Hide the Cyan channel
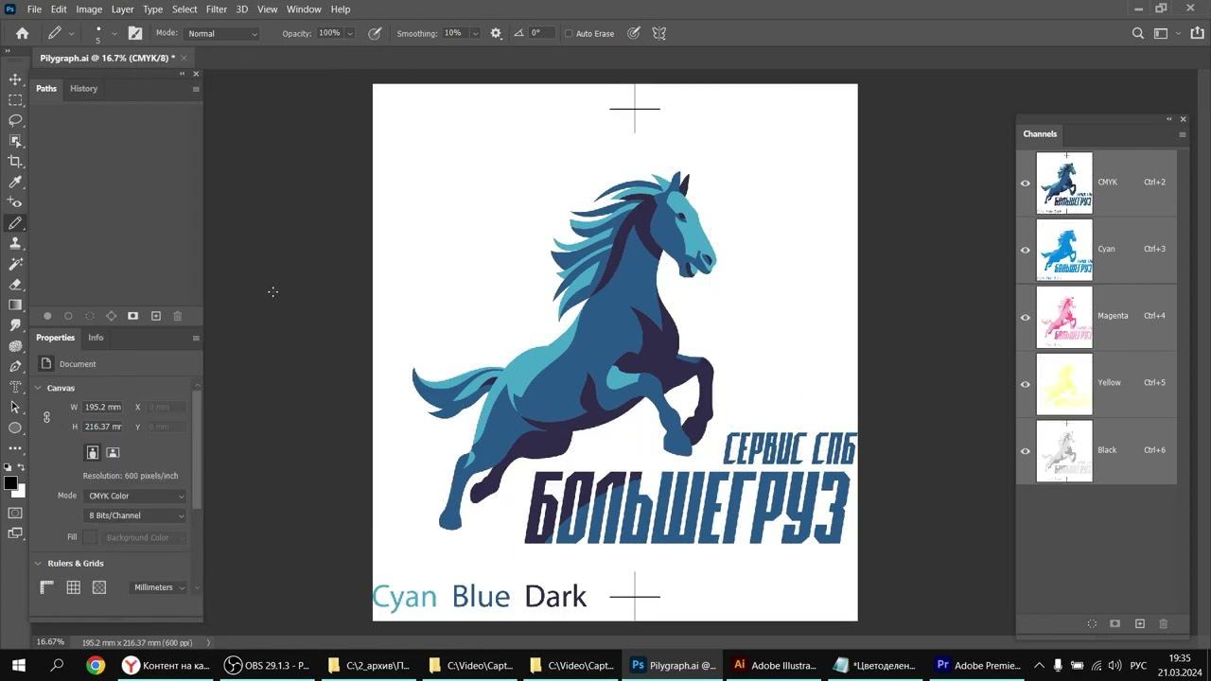Viewport: 1211px width, 681px height. click(1026, 250)
